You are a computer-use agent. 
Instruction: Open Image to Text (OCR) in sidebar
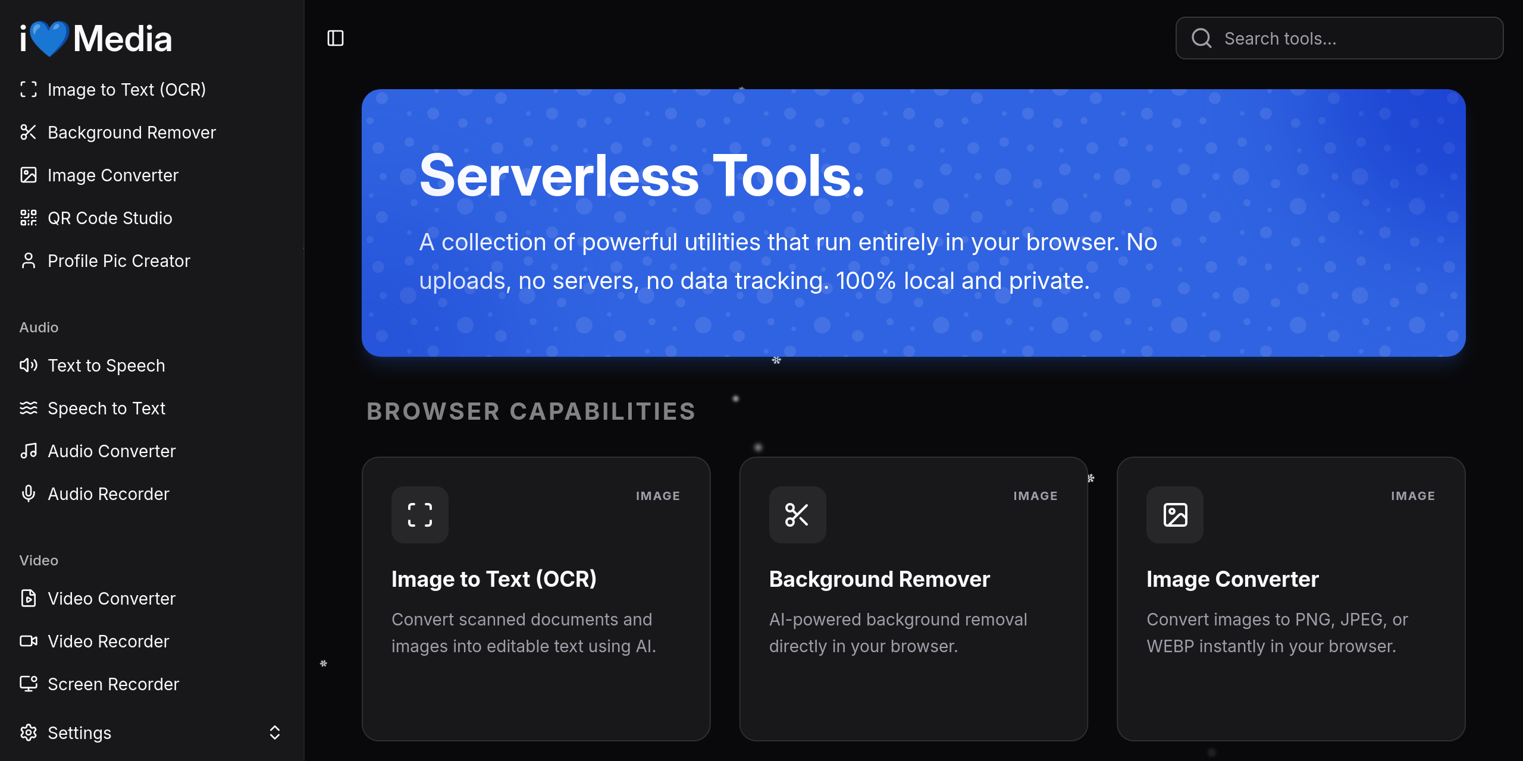(x=126, y=90)
